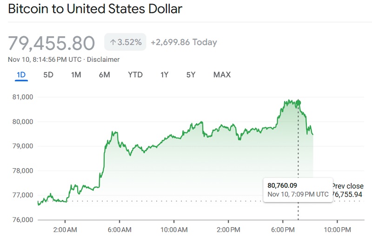Click the green 3.52% change badge

tap(125, 42)
